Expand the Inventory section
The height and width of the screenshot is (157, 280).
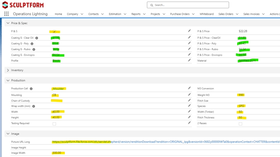click(x=8, y=70)
